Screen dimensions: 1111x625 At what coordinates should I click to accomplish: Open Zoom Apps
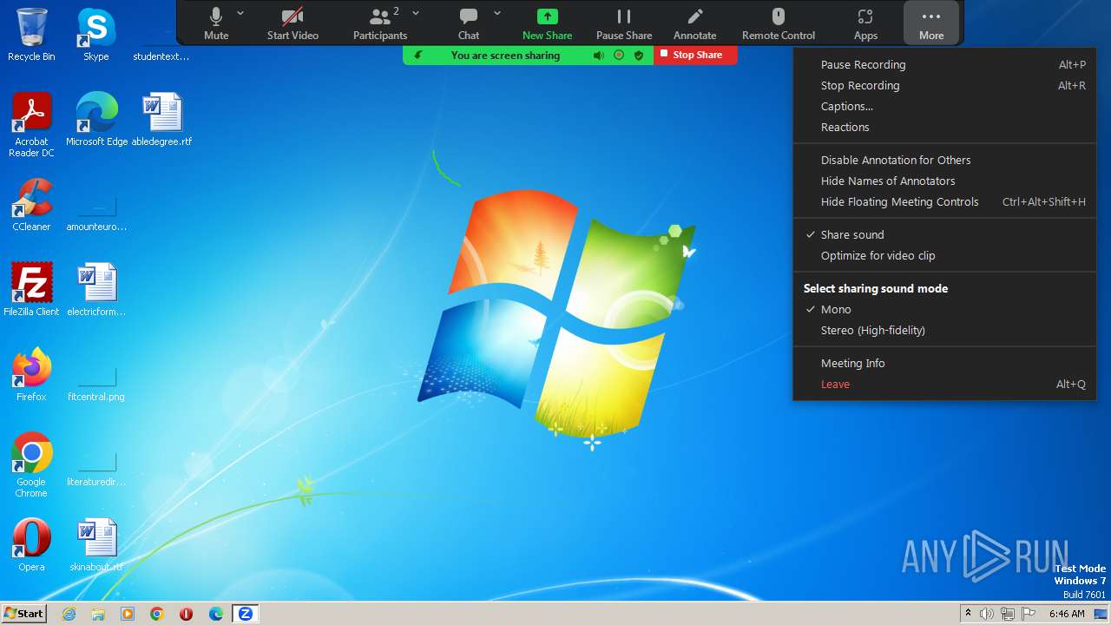(x=865, y=23)
